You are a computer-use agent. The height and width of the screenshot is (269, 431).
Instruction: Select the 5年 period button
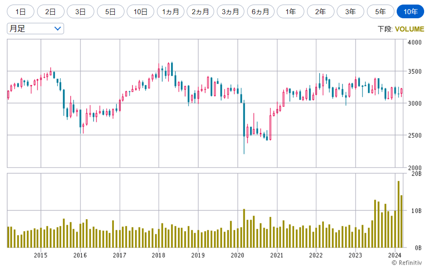pyautogui.click(x=381, y=11)
